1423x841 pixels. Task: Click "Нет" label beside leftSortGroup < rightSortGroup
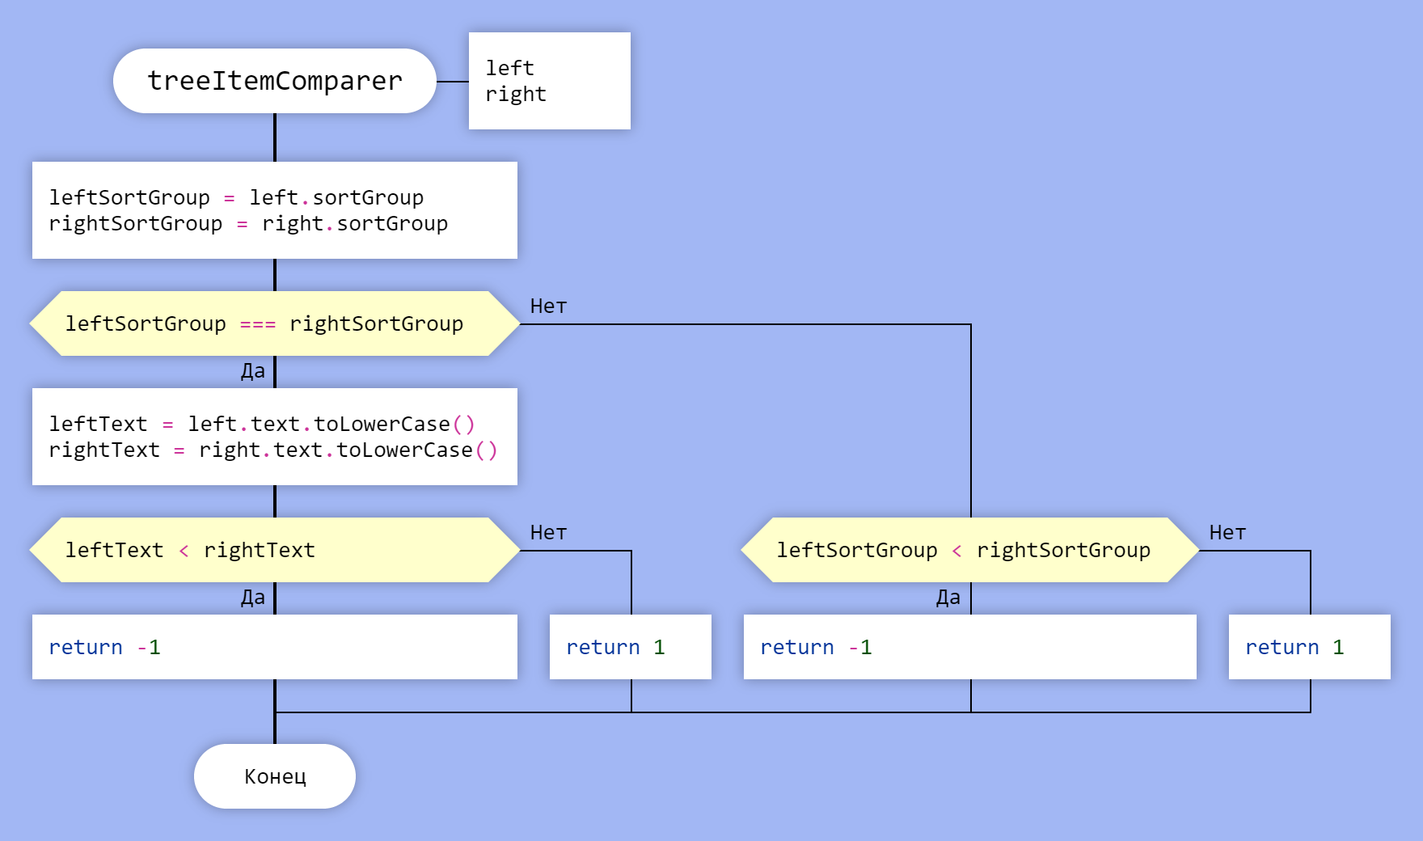click(x=1227, y=533)
